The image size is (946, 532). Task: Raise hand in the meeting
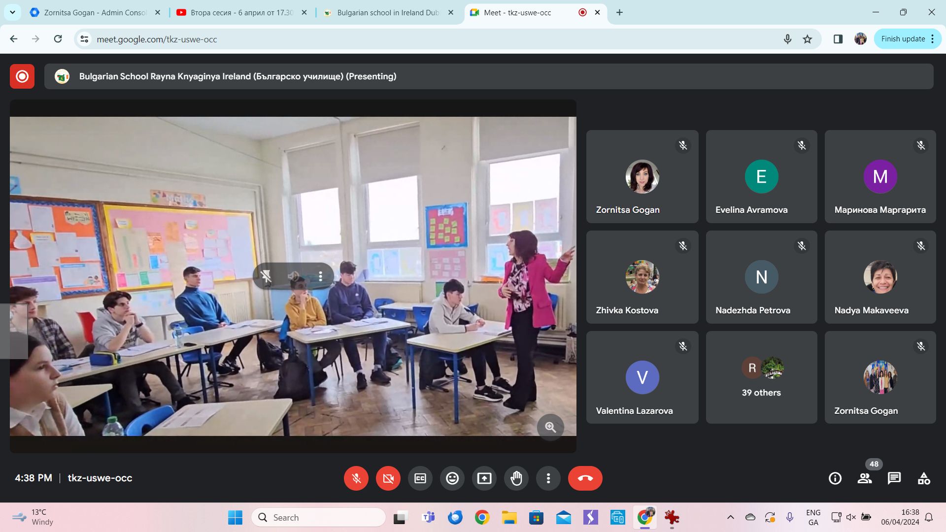(x=516, y=478)
